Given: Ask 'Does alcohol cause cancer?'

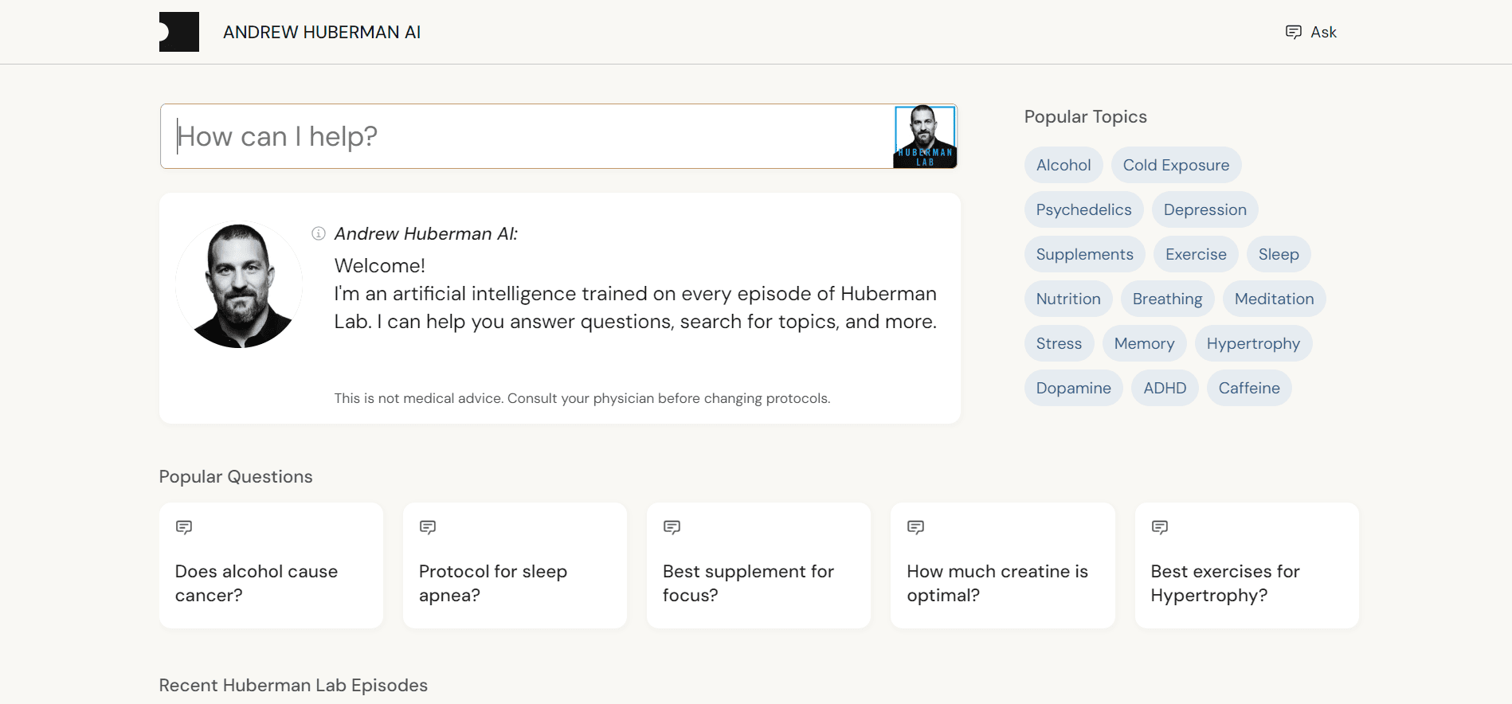Looking at the screenshot, I should [x=271, y=565].
